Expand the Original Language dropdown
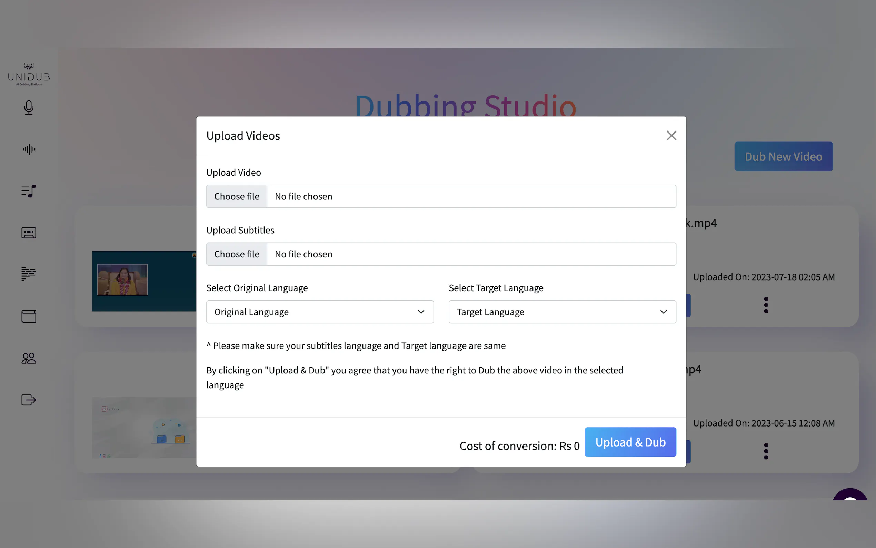 pyautogui.click(x=320, y=312)
